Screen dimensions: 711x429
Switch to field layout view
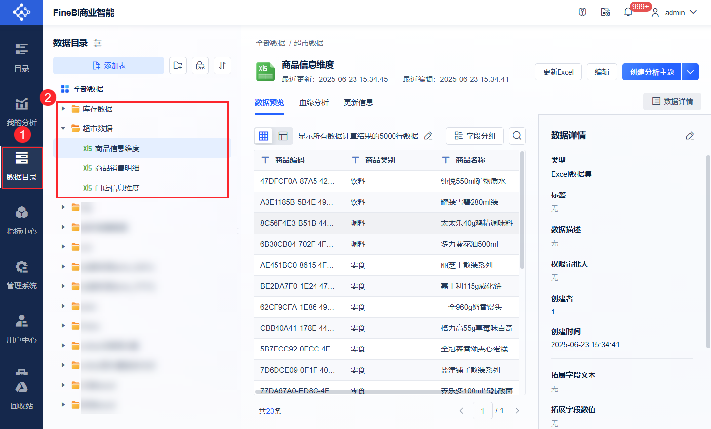coord(283,136)
